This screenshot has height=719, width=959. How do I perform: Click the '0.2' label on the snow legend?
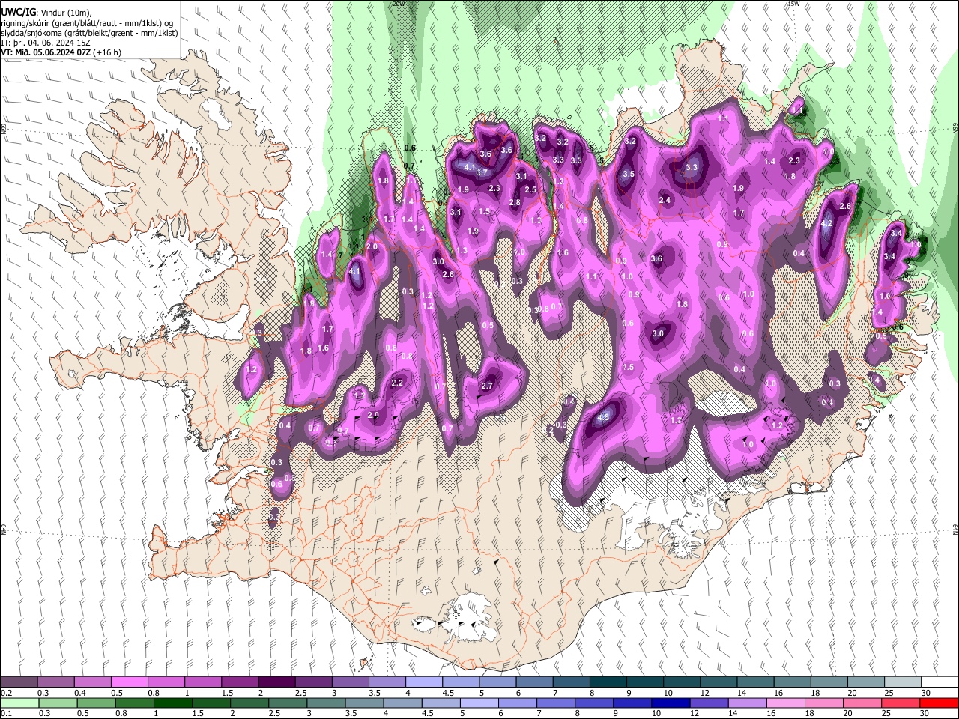point(7,693)
